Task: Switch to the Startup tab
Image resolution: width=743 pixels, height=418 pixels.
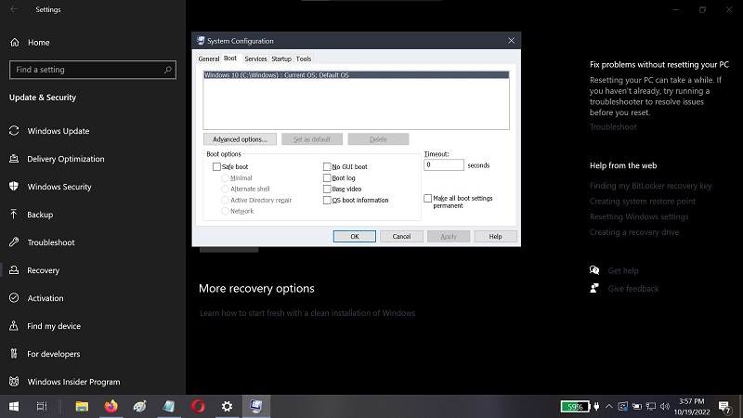Action: pyautogui.click(x=281, y=59)
